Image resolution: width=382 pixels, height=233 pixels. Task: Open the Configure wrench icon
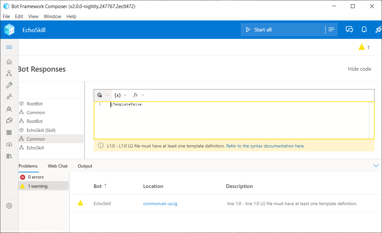click(9, 85)
